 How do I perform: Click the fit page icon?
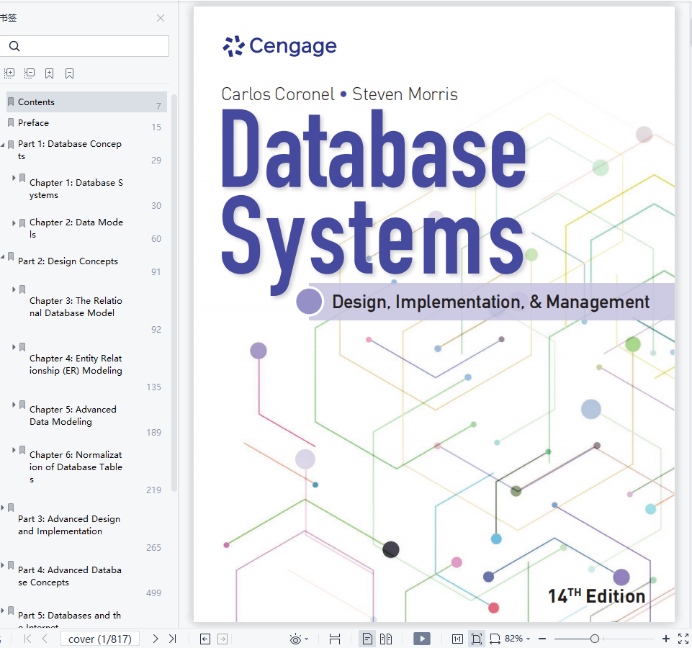[x=477, y=639]
